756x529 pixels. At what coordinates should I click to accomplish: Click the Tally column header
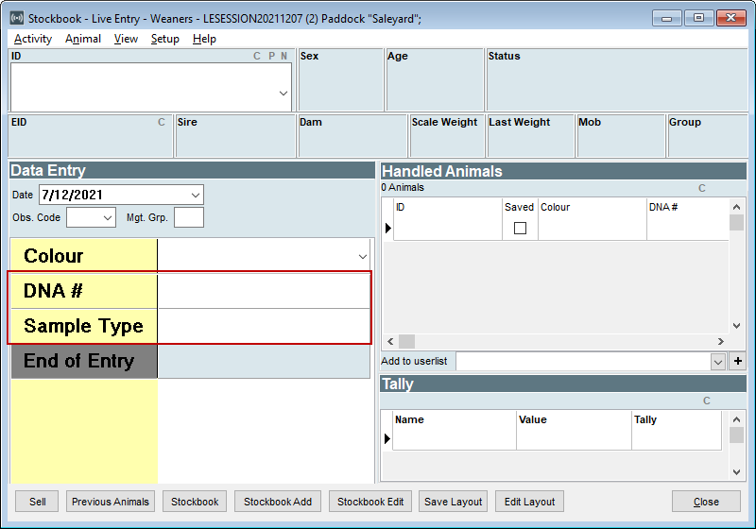[x=677, y=419]
